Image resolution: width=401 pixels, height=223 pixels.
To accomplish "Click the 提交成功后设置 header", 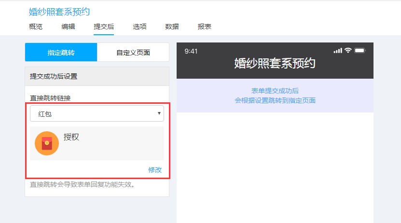I will pyautogui.click(x=97, y=76).
